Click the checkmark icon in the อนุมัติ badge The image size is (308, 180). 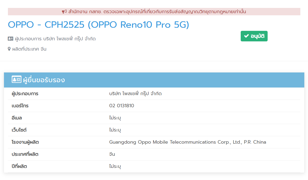click(x=247, y=36)
